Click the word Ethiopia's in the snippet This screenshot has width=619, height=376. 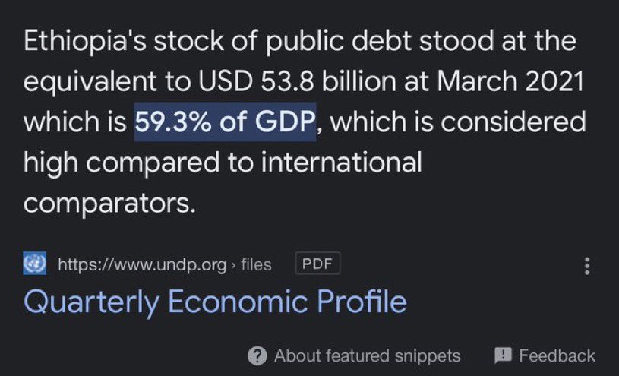(x=84, y=42)
